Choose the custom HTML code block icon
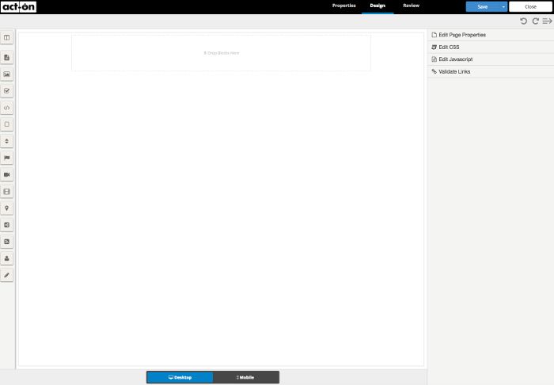This screenshot has height=385, width=554. 6,108
